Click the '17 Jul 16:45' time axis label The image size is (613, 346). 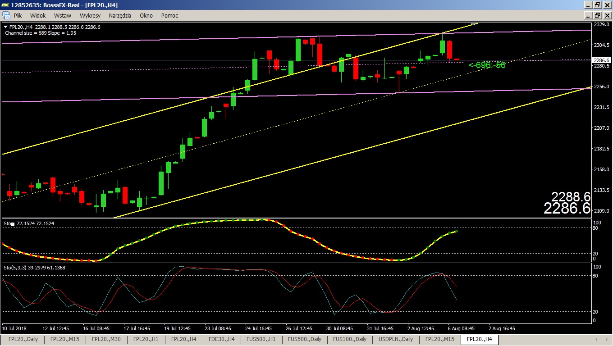(x=137, y=328)
